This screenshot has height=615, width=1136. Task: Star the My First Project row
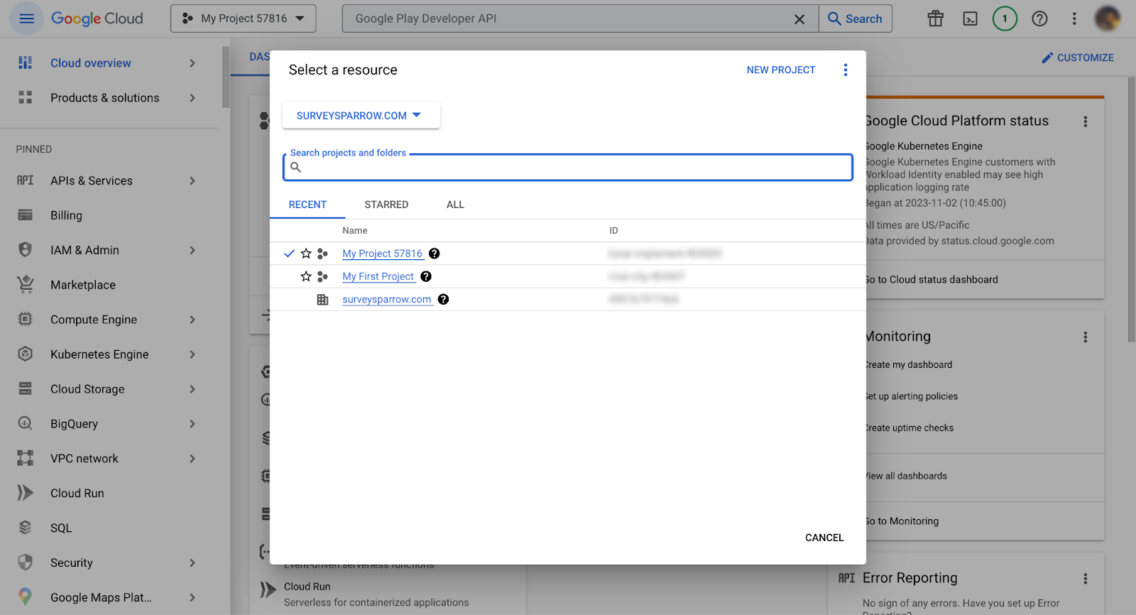(x=306, y=276)
